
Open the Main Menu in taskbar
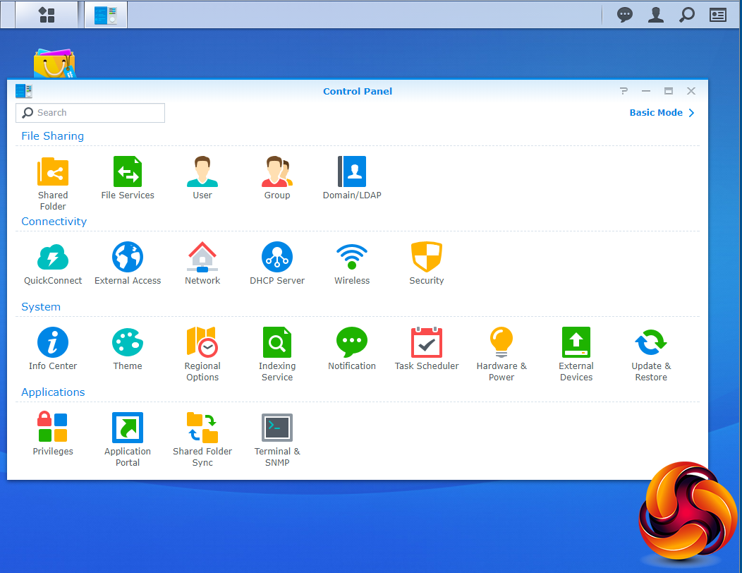pos(47,15)
